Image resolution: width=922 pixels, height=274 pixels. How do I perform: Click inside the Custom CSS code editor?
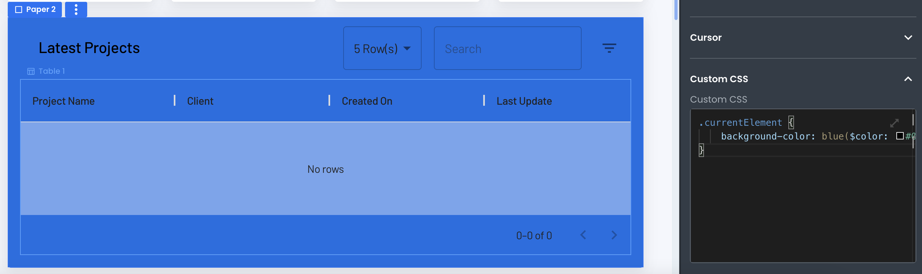point(802,208)
